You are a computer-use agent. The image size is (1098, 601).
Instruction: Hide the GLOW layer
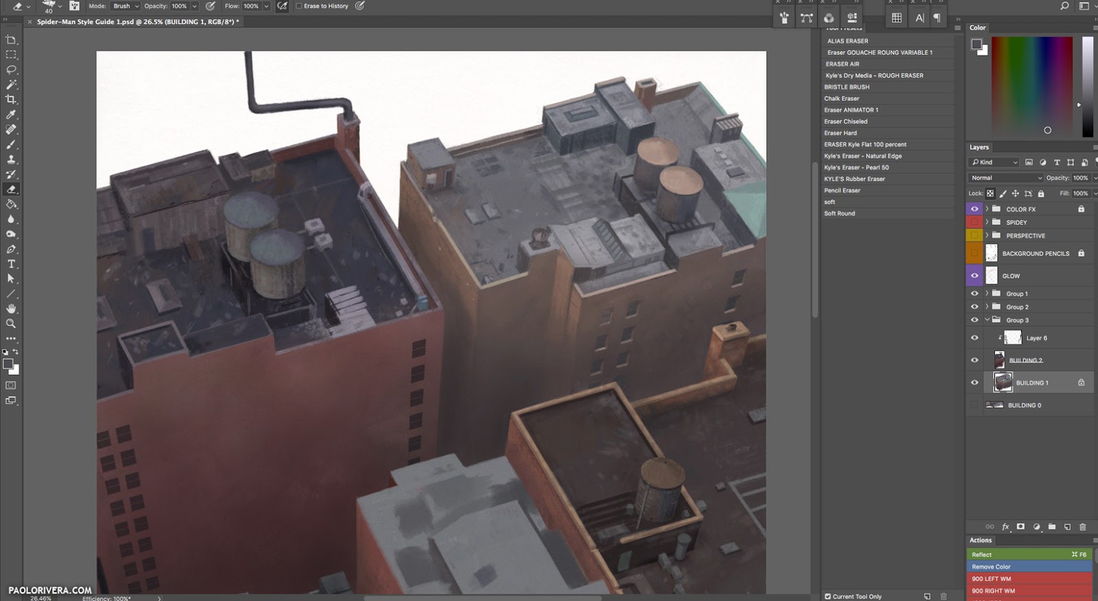pos(974,276)
